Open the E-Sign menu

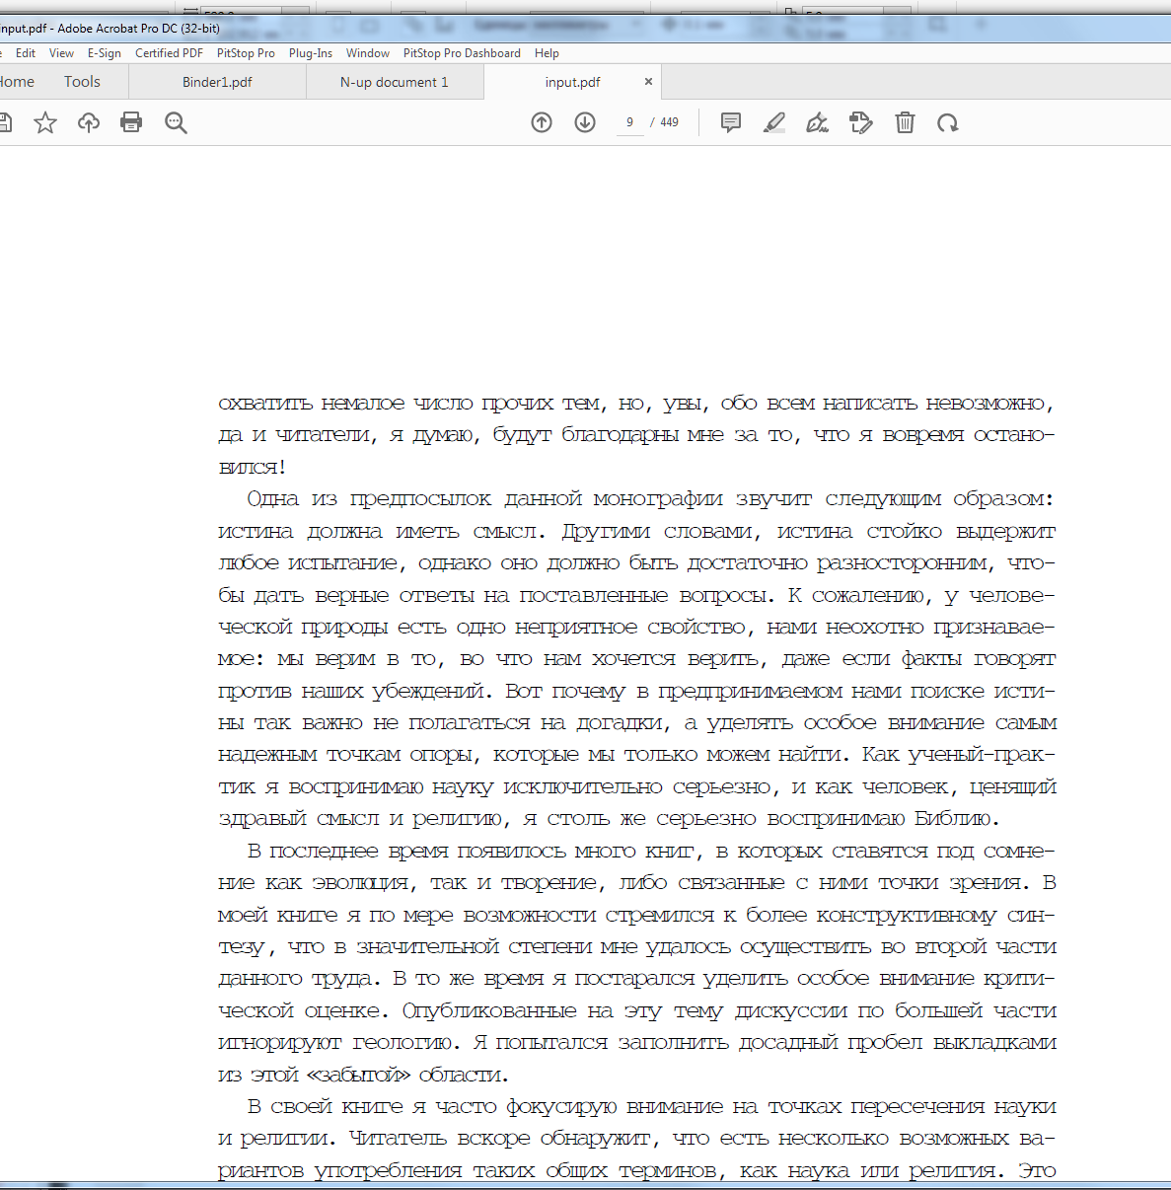click(x=105, y=53)
